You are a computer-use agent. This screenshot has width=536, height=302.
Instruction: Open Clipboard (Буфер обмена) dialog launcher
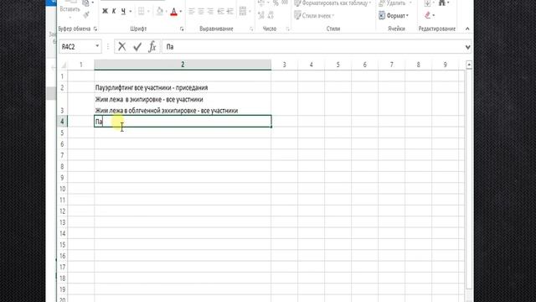95,29
